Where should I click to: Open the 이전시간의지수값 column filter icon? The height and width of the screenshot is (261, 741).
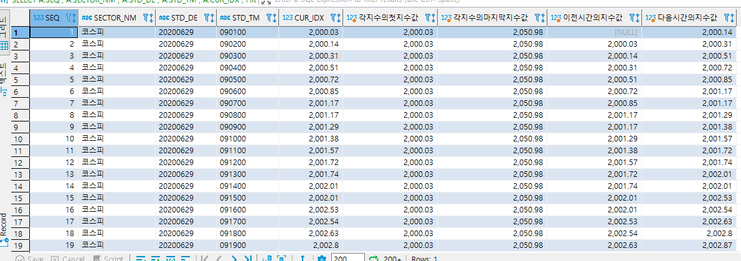(x=633, y=18)
